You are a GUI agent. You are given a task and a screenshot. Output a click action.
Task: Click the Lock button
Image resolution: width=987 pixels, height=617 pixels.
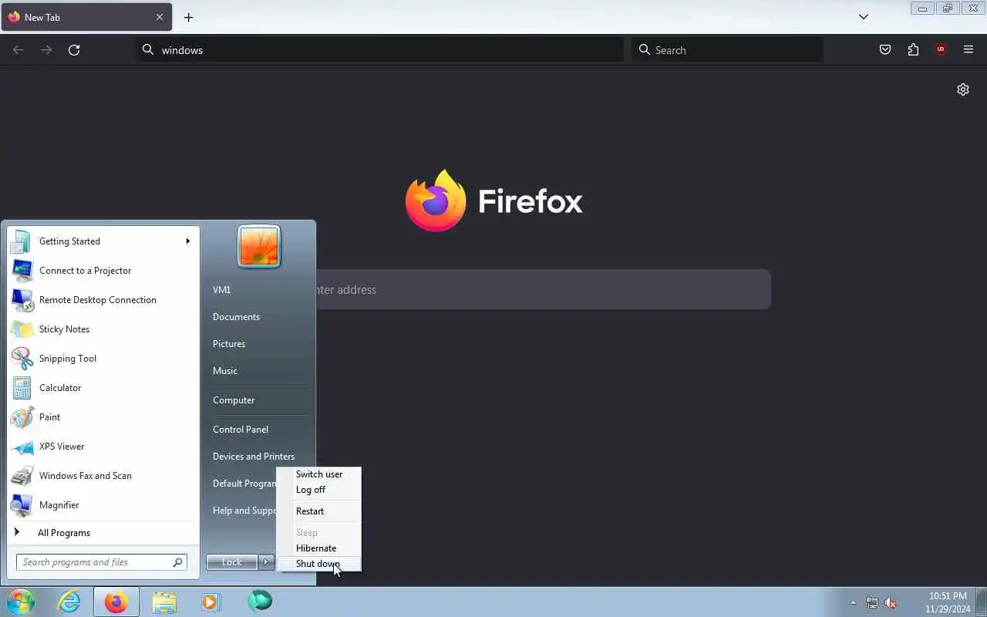(231, 562)
